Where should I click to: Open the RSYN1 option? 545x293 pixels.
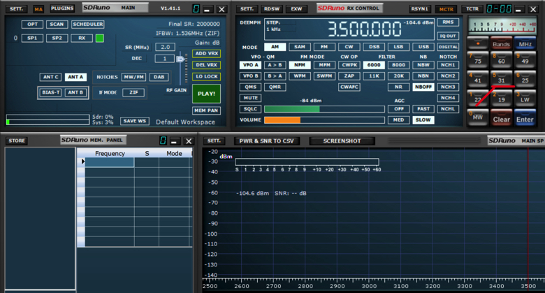419,9
